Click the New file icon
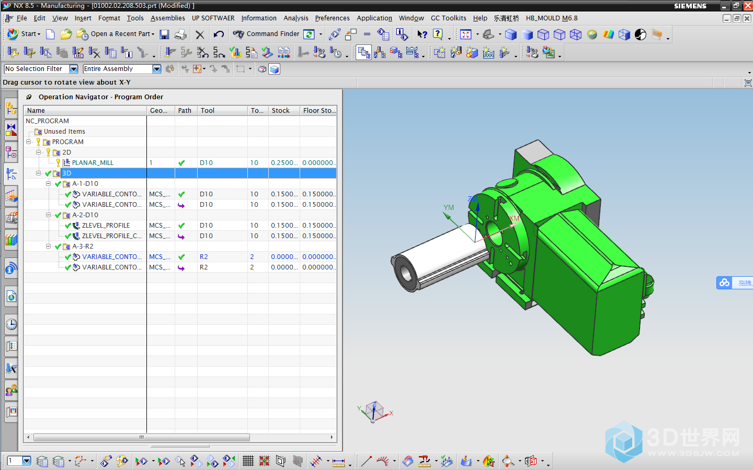Viewport: 753px width, 470px height. [50, 34]
